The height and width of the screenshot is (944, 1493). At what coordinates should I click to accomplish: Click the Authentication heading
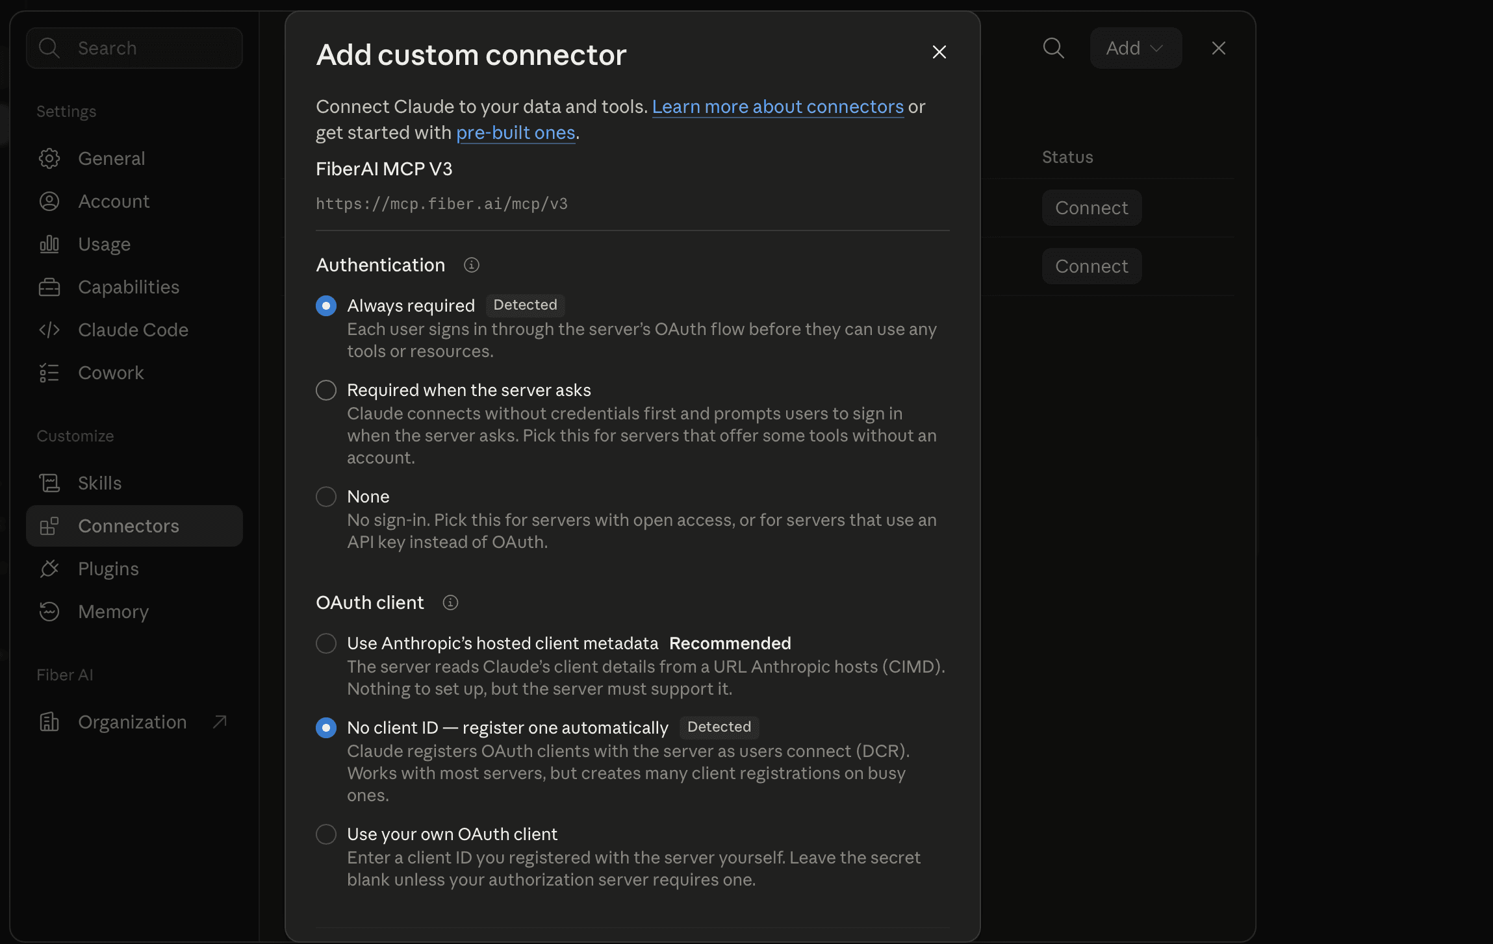coord(381,265)
